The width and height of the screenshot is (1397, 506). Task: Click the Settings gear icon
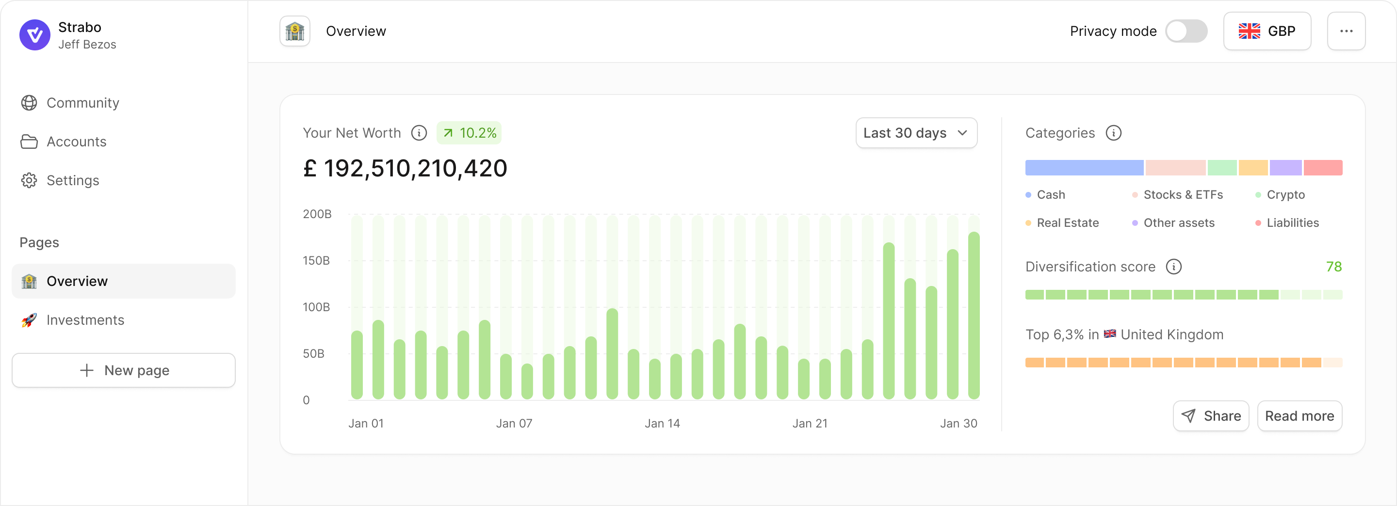[x=29, y=180]
